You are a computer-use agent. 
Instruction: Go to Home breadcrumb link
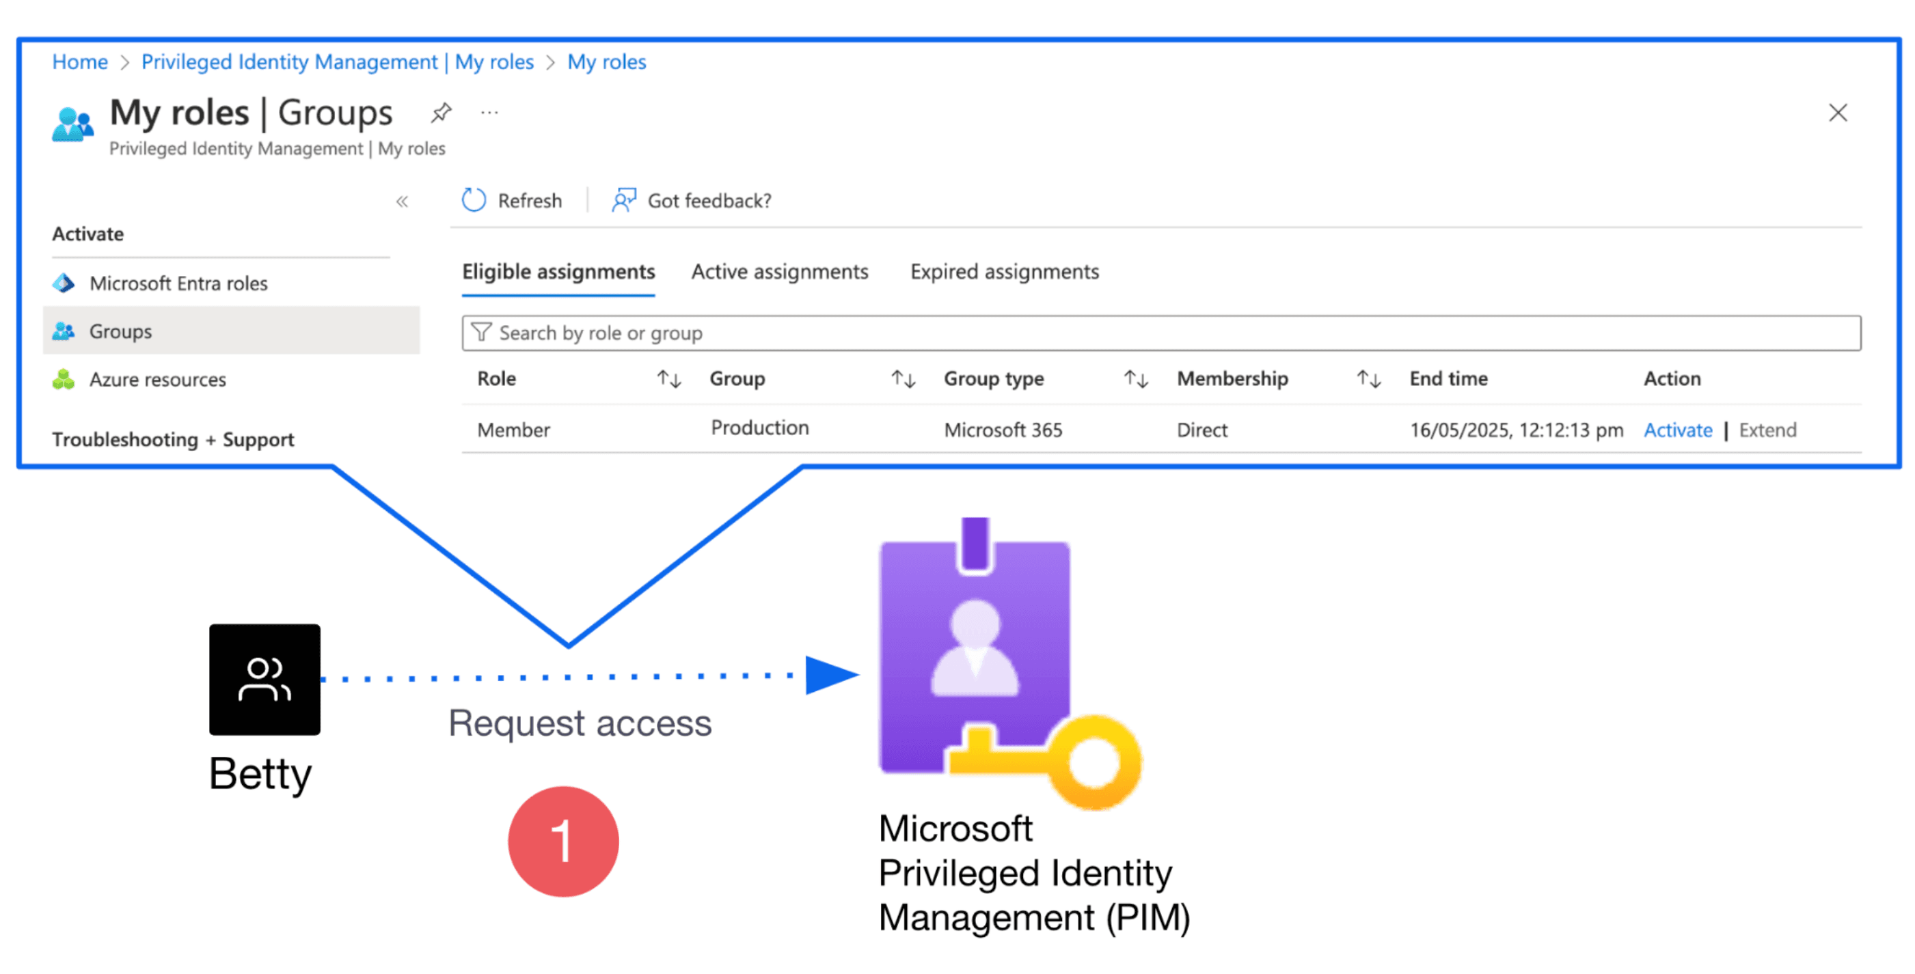tap(79, 61)
